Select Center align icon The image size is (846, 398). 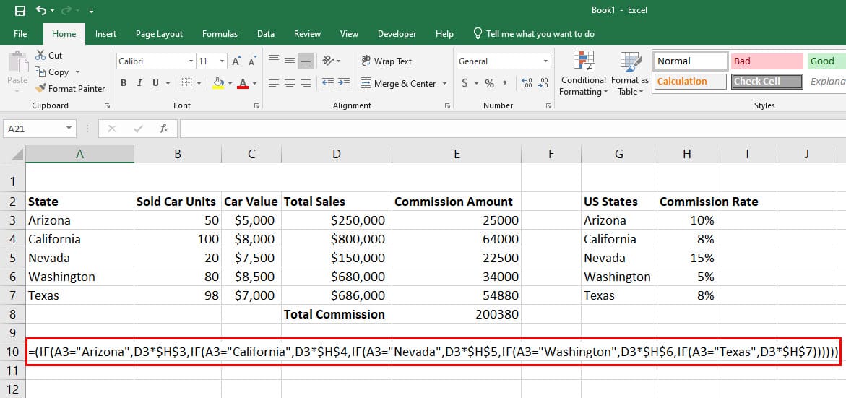click(x=290, y=83)
